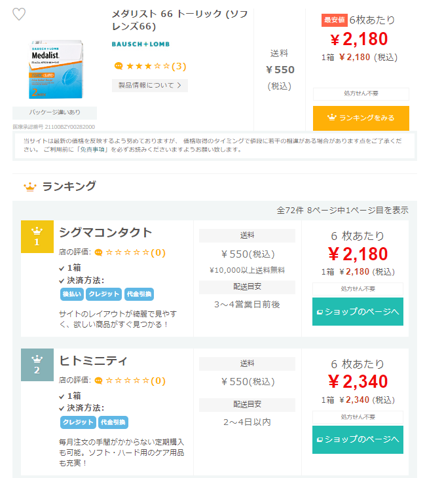Click the heart favorite icon
The height and width of the screenshot is (478, 444).
(x=19, y=14)
